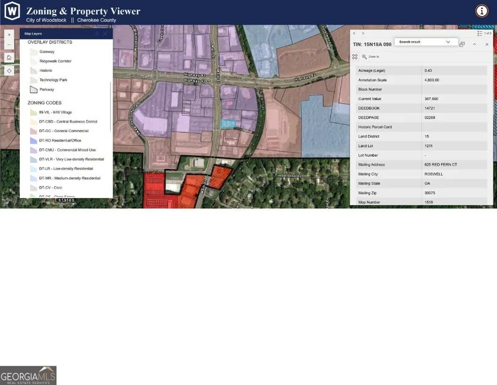Click Zoom to for selected parcel

click(x=370, y=56)
